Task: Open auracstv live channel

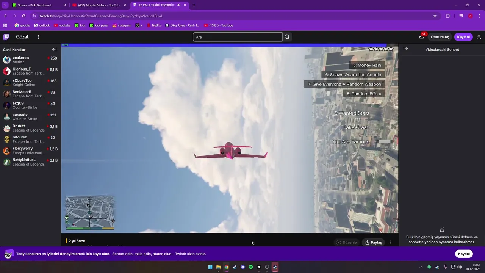Action: tap(30, 117)
